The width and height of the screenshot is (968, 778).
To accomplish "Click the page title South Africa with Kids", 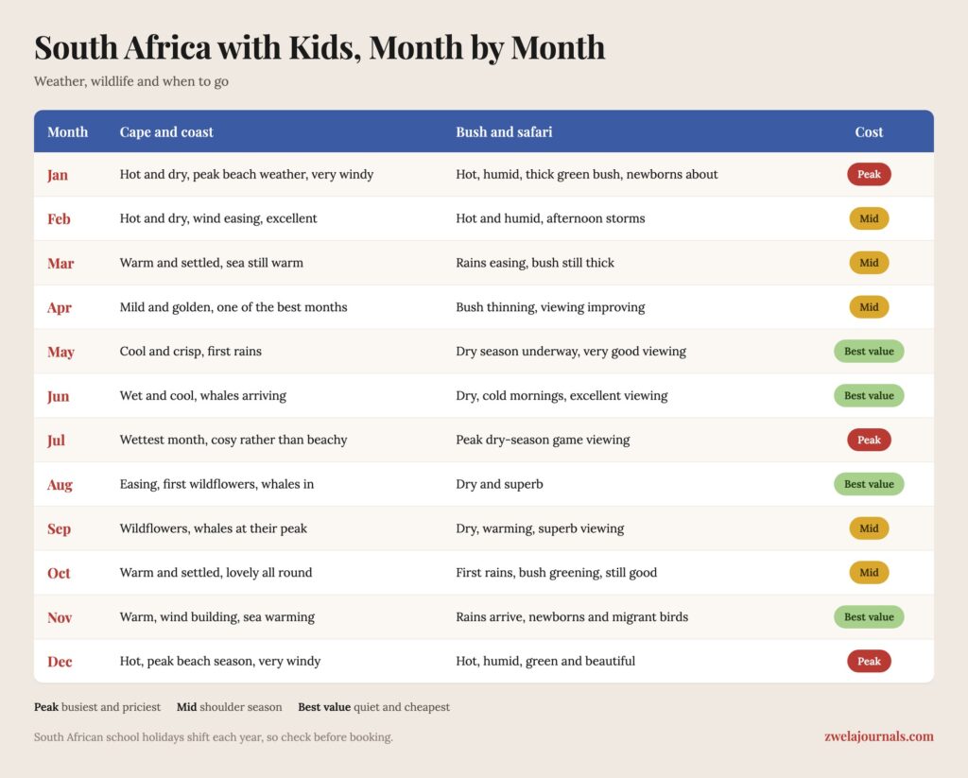I will pos(198,47).
